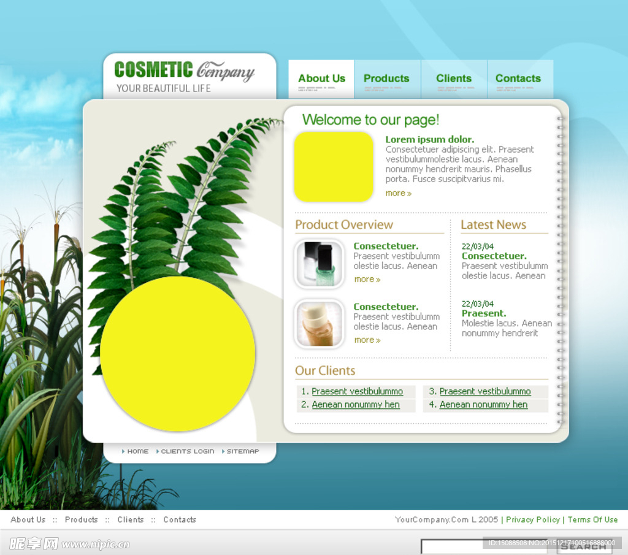
Task: Open client link 1 Praesent vestibulummo
Action: coord(357,391)
